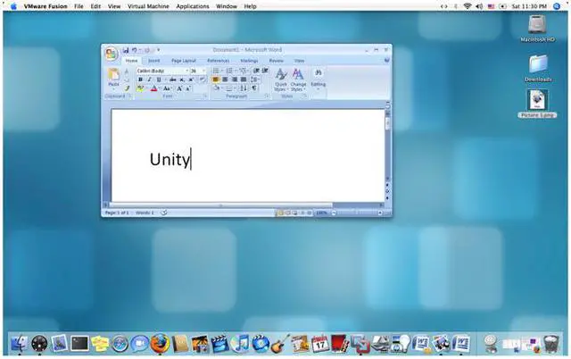The image size is (571, 359).
Task: Click the Sort icon
Action: click(244, 88)
